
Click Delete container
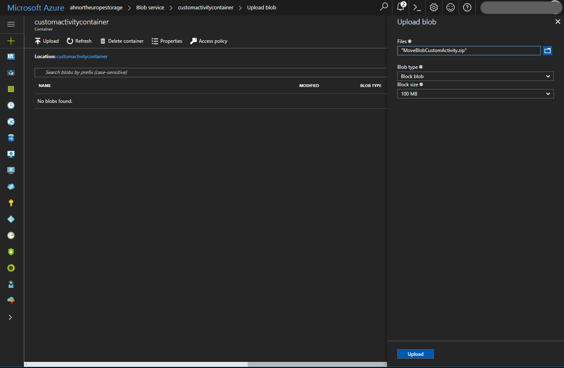(122, 41)
